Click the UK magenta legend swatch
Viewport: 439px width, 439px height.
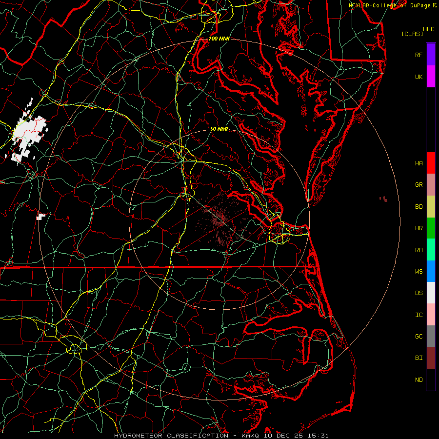[431, 77]
